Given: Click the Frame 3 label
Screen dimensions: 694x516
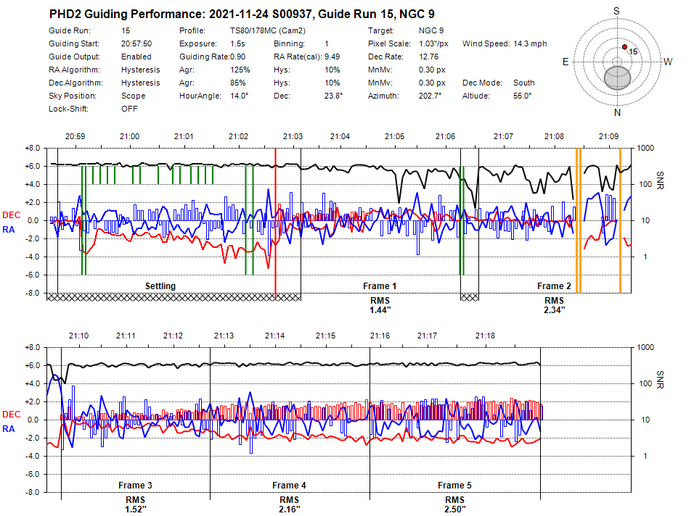Looking at the screenshot, I should (135, 486).
